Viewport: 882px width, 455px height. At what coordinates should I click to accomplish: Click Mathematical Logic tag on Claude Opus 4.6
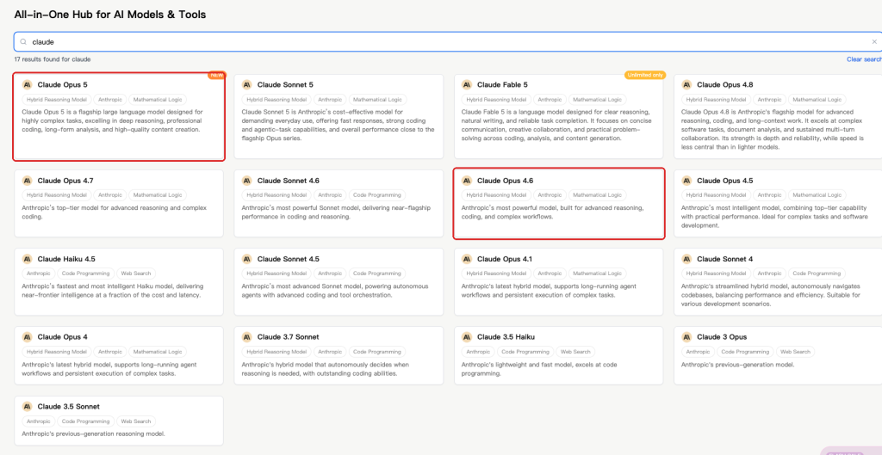point(598,195)
